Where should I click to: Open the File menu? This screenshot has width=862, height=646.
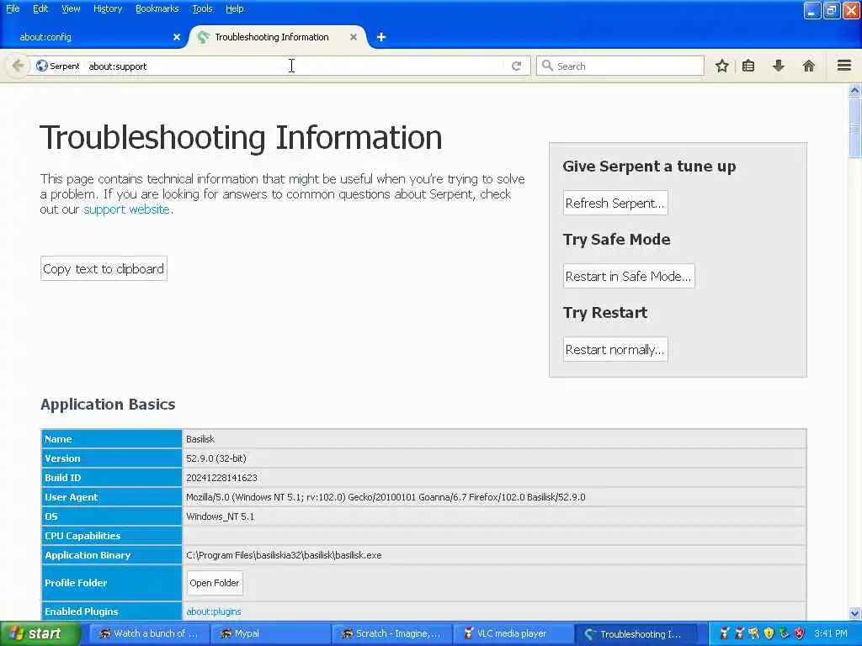point(13,8)
